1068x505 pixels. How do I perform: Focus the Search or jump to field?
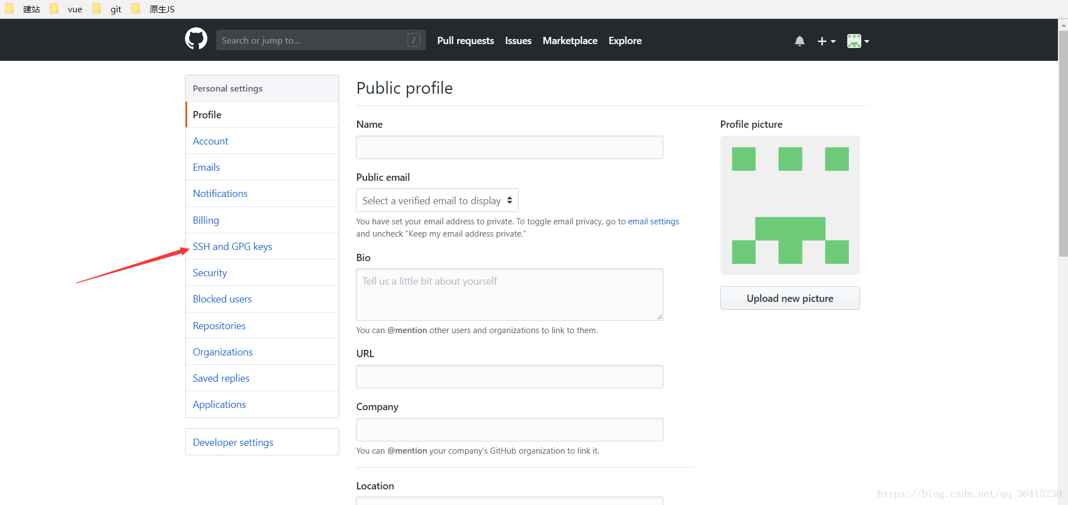coord(321,40)
